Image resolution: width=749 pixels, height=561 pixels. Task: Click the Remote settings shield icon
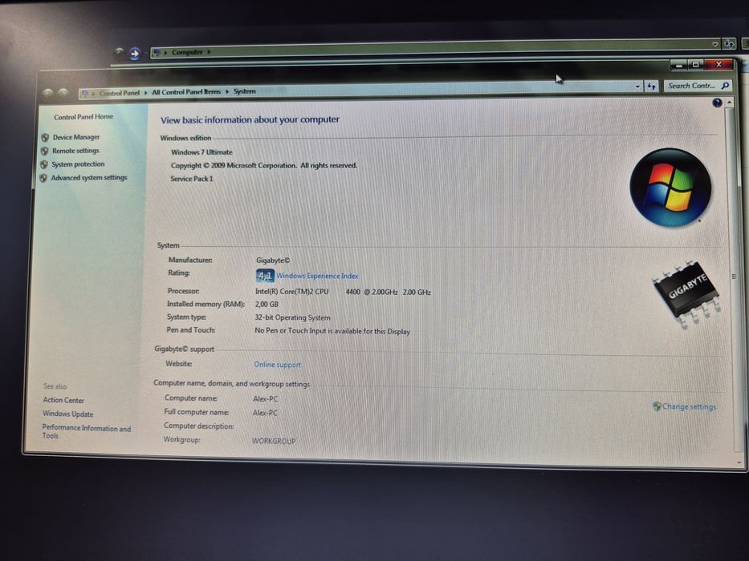coord(45,151)
